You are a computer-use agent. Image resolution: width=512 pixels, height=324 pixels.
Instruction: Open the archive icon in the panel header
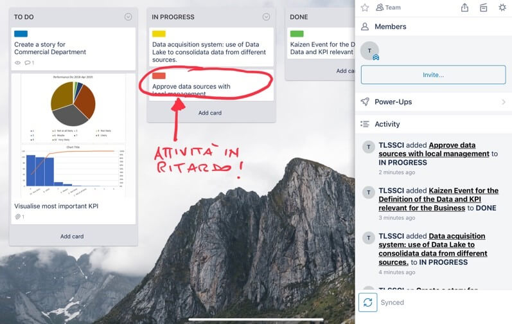click(x=484, y=8)
